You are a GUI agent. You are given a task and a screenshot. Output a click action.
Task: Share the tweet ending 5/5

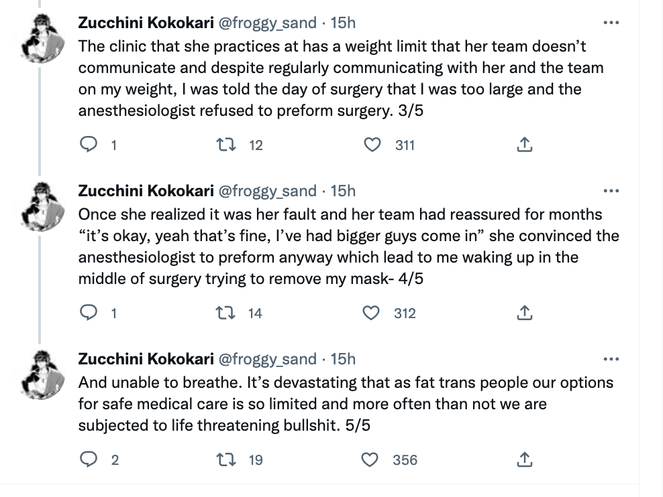[524, 459]
